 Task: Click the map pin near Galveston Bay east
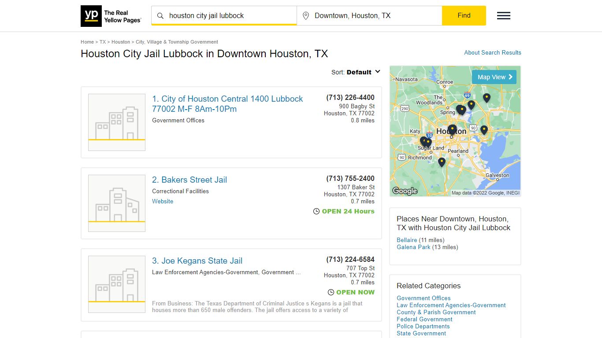click(484, 130)
